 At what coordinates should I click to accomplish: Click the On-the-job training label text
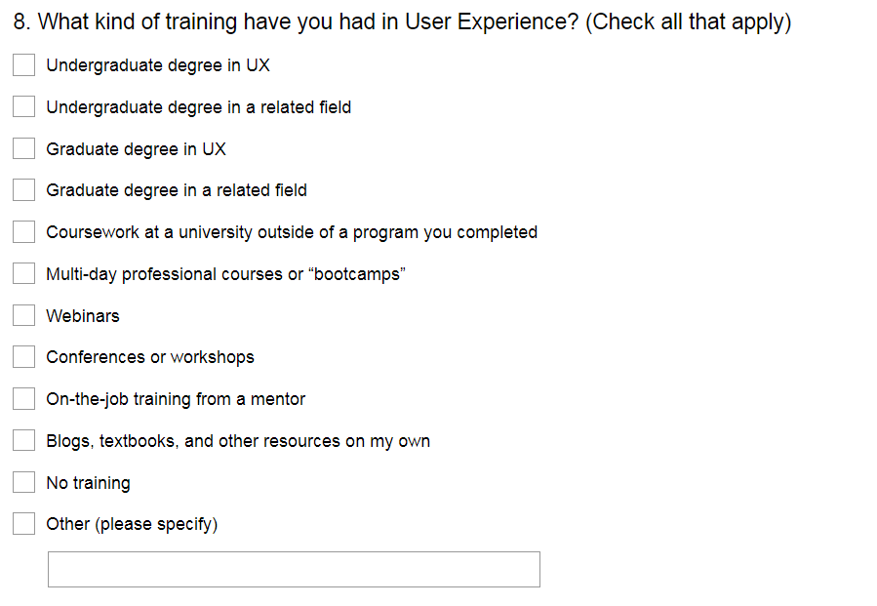click(176, 399)
